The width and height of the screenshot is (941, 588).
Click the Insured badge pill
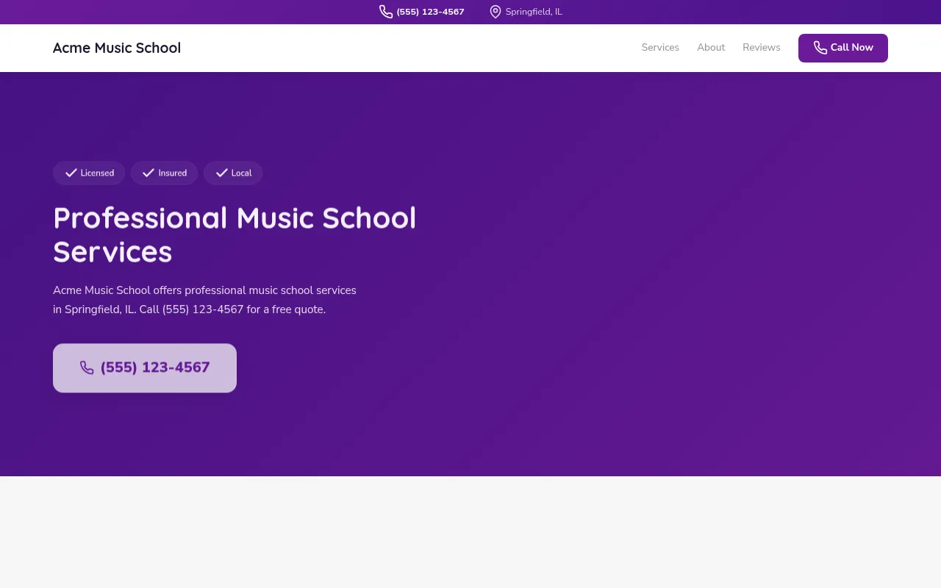coord(164,173)
